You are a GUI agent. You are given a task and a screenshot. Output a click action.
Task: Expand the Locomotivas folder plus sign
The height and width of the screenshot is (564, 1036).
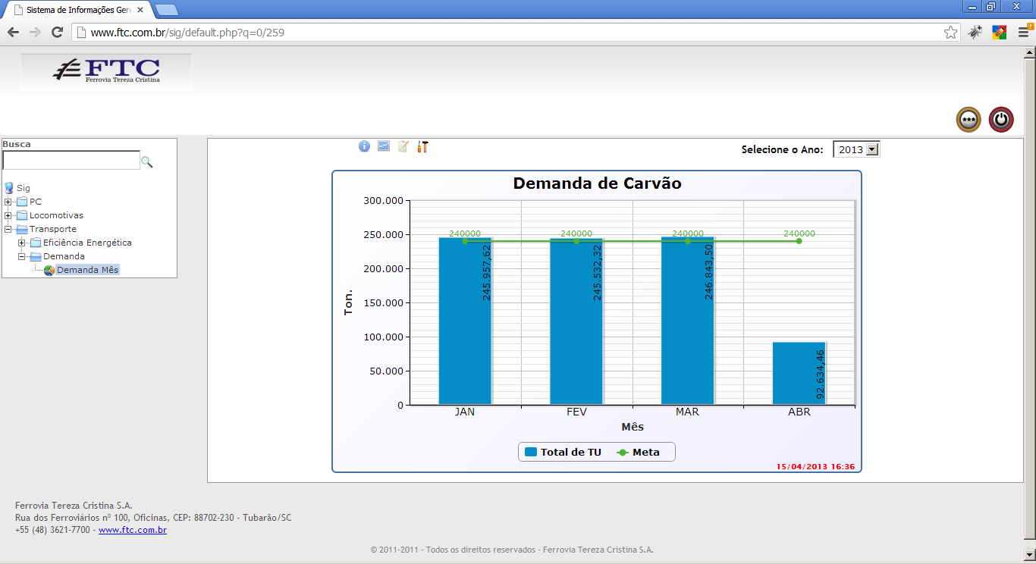click(8, 215)
